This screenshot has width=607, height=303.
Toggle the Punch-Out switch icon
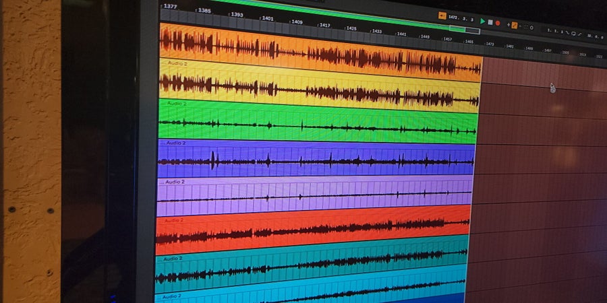coord(580,34)
